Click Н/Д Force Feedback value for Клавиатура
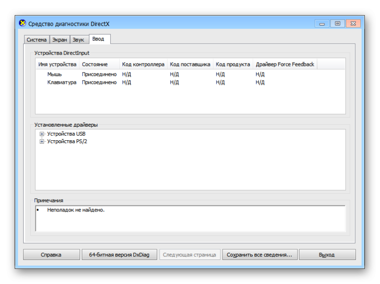This screenshot has height=284, width=380. point(260,82)
